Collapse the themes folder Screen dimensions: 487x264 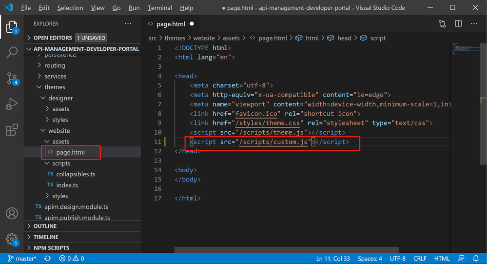82,87
